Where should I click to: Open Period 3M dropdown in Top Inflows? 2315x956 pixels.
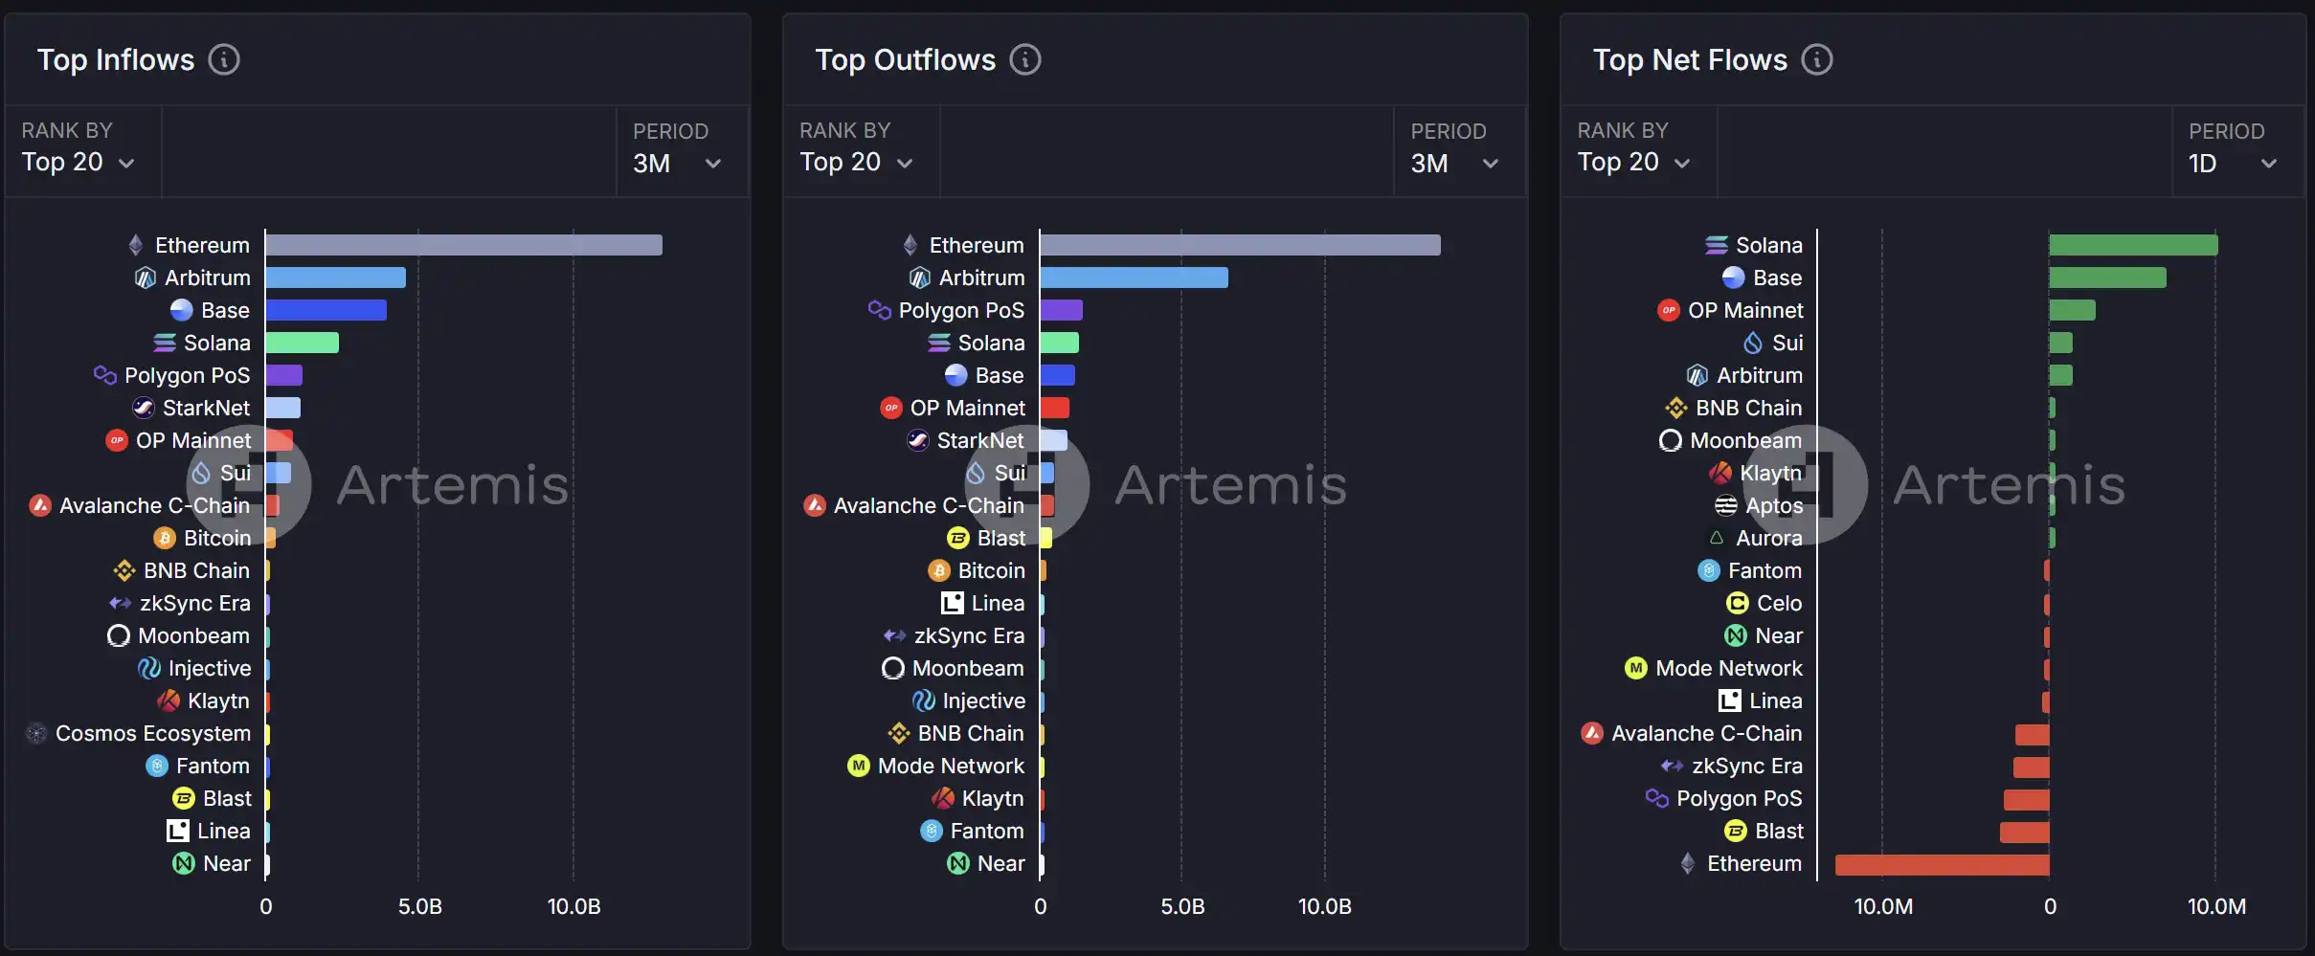coord(676,164)
